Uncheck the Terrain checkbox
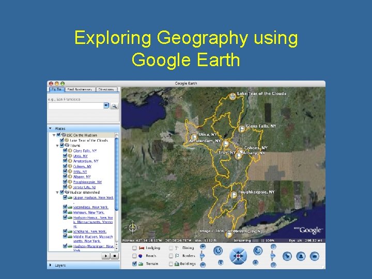This screenshot has height=279, width=372. click(x=134, y=264)
